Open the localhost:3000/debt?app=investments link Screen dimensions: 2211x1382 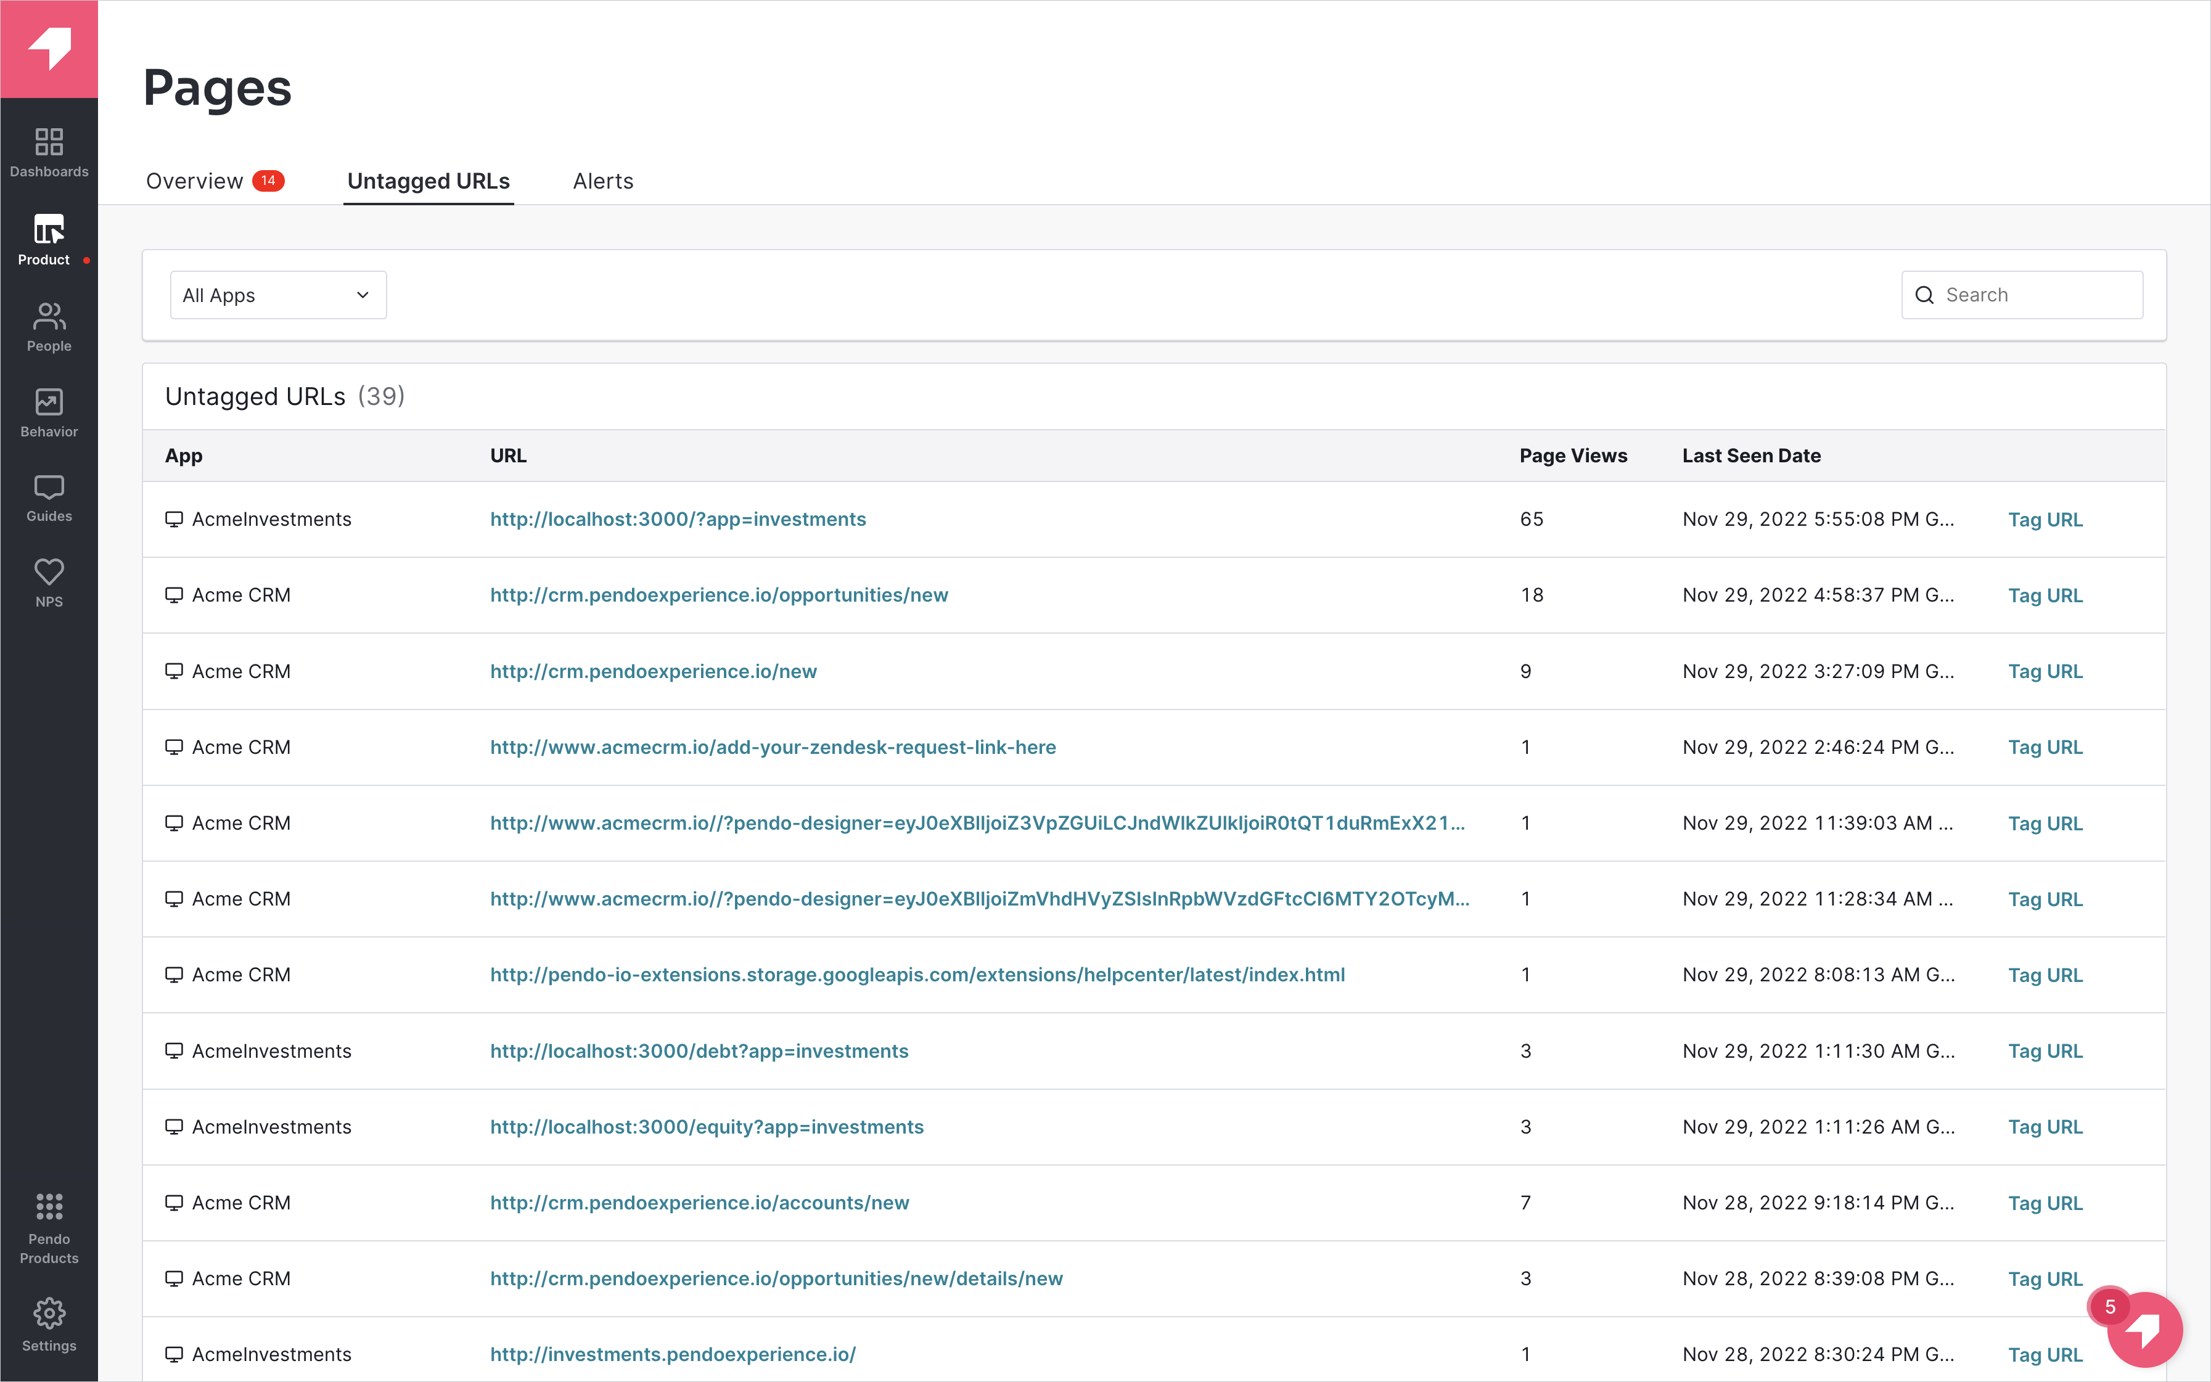pos(699,1051)
